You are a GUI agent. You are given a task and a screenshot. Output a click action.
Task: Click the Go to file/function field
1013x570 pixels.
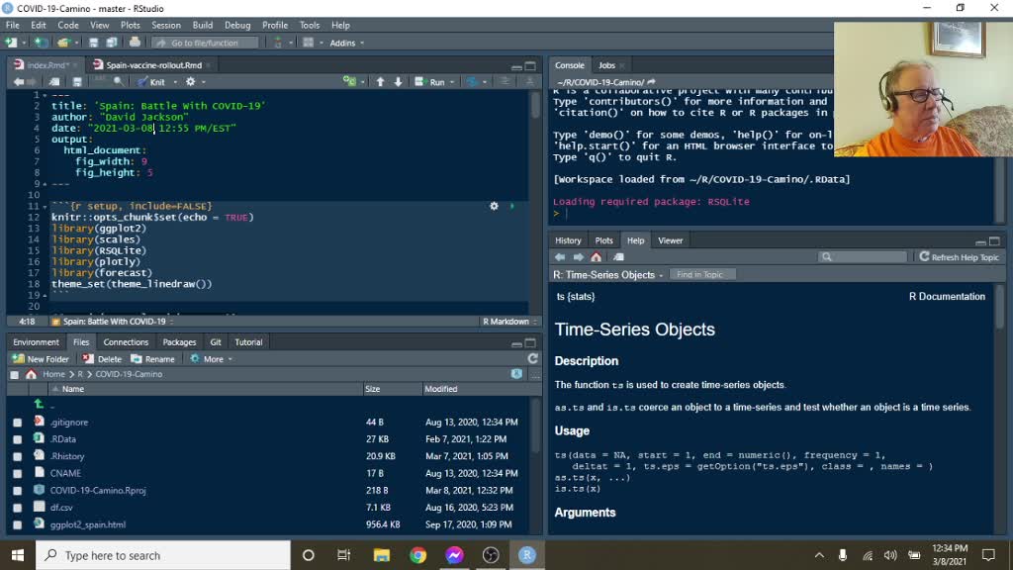pyautogui.click(x=205, y=43)
